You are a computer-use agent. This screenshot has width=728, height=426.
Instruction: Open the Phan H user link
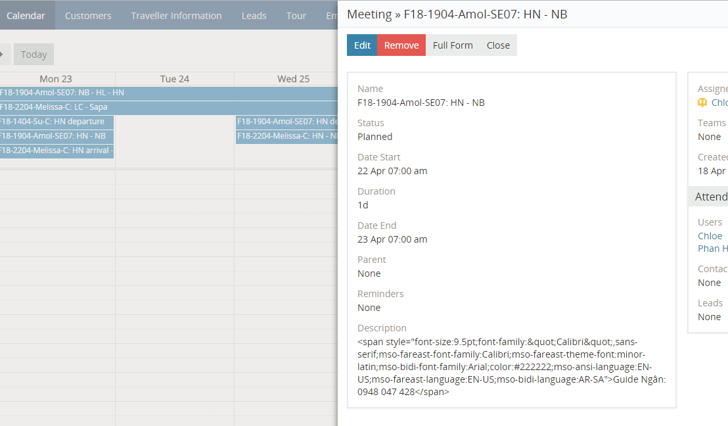point(712,248)
